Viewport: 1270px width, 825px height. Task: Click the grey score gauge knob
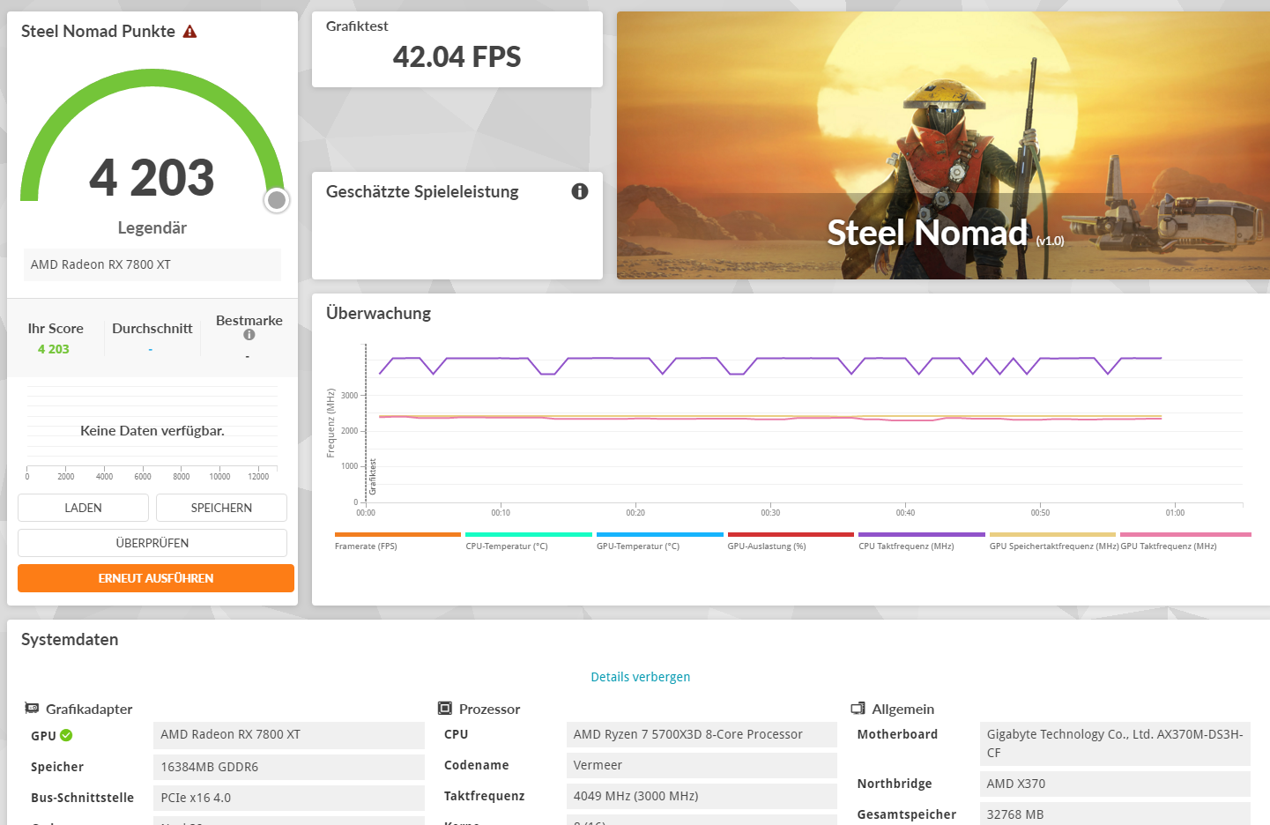pos(277,200)
